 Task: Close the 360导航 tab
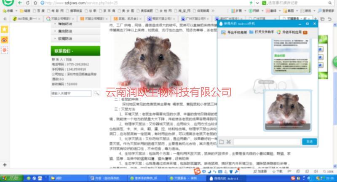pos(39,19)
